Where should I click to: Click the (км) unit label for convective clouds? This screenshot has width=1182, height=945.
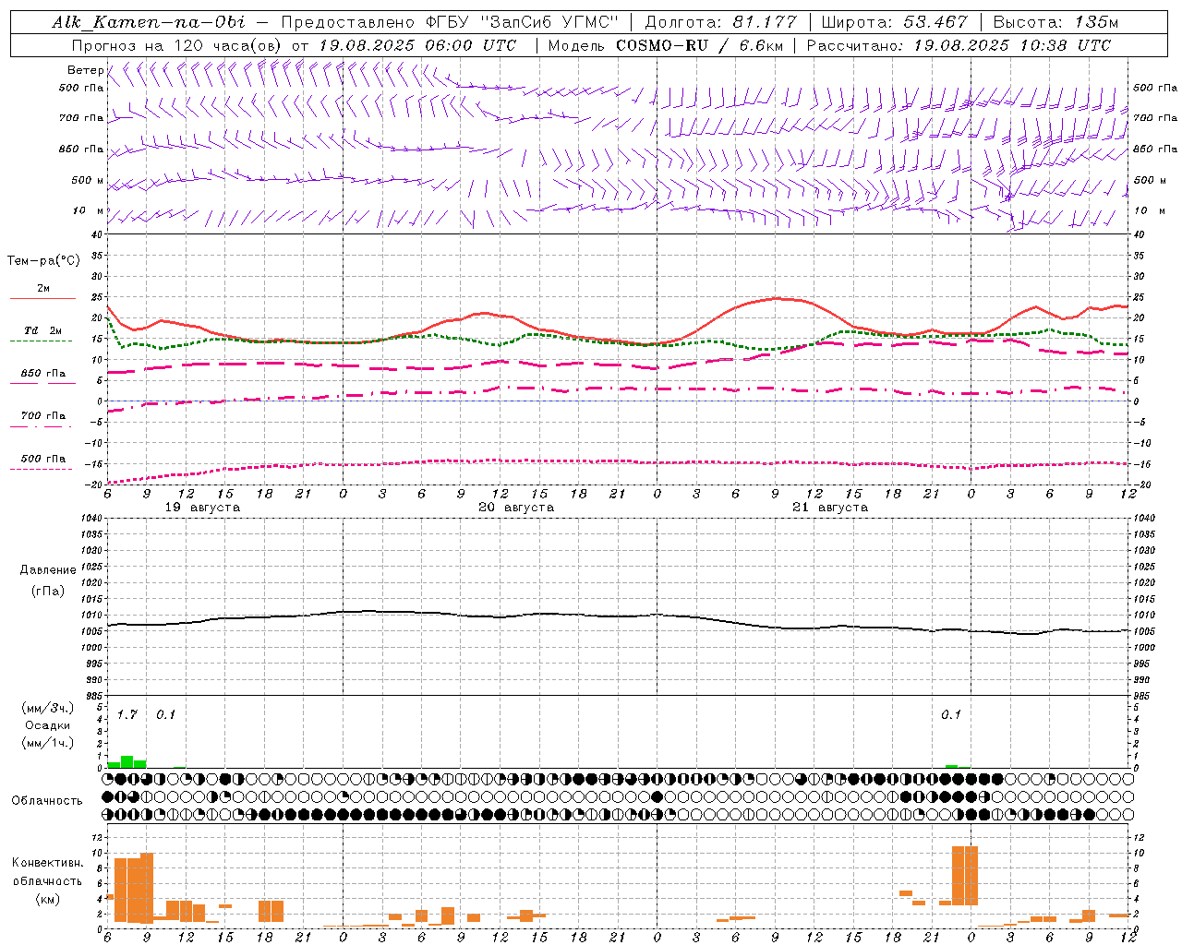(48, 899)
